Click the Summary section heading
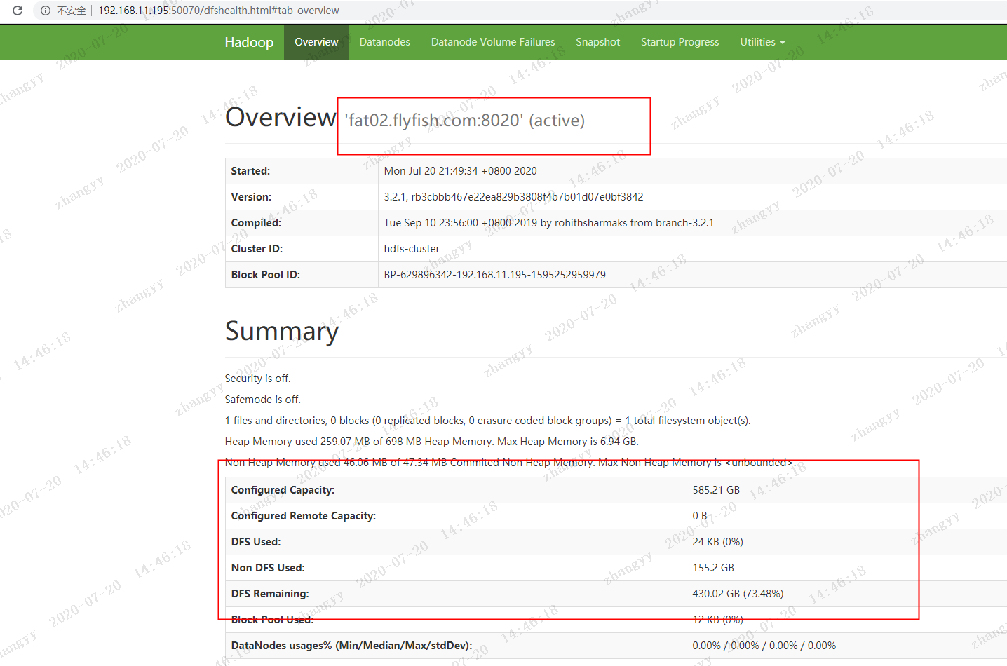 282,331
